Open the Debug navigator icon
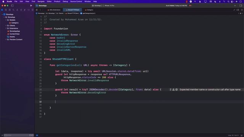 [25, 10]
